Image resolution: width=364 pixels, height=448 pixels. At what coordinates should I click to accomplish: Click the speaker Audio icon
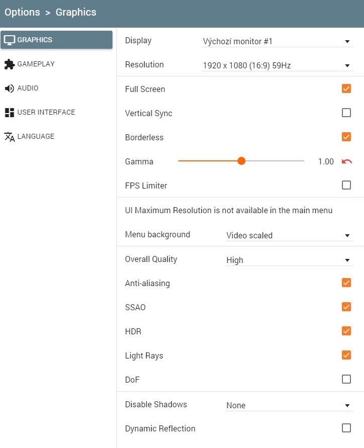(x=10, y=88)
